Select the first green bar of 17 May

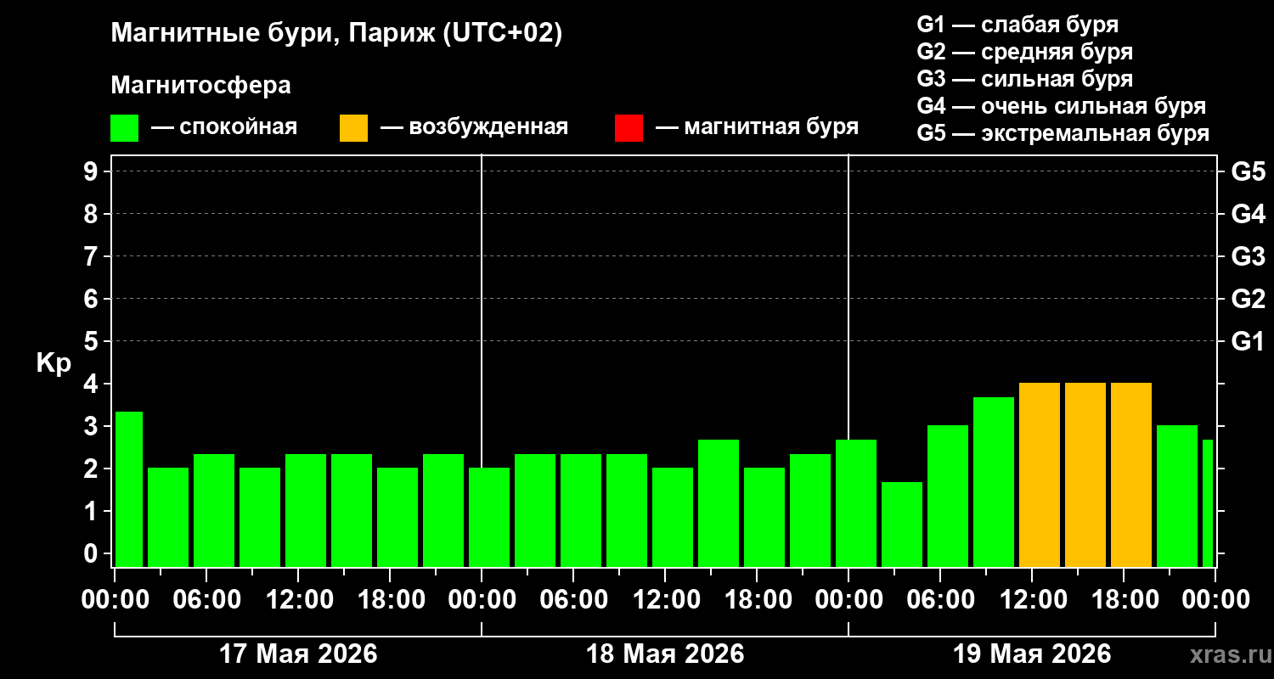[128, 489]
